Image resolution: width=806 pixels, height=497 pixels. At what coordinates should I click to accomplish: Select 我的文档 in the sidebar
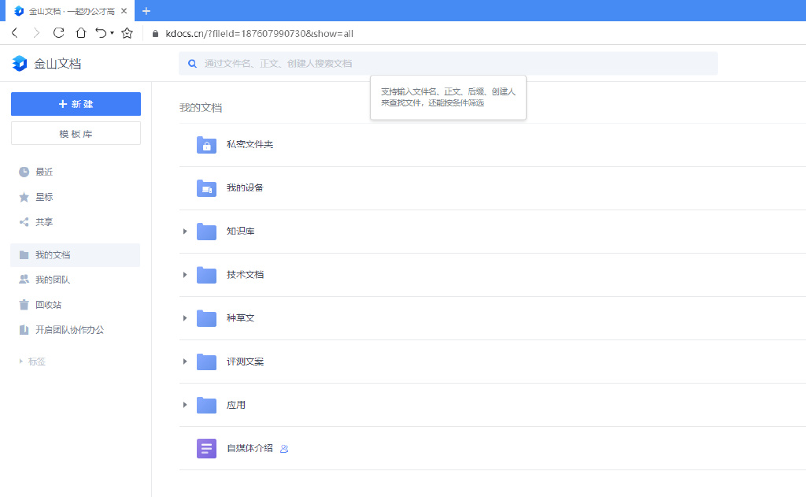[x=75, y=255]
